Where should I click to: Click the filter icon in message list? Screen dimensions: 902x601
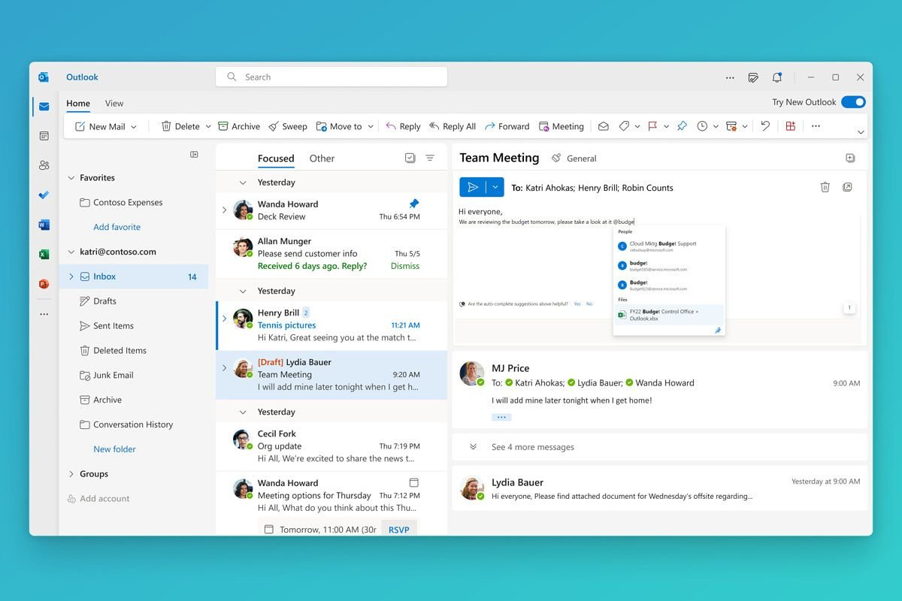coord(430,158)
